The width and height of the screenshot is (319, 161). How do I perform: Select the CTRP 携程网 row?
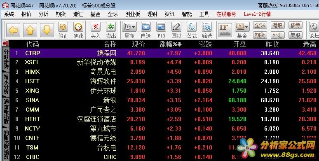pyautogui.click(x=164, y=53)
